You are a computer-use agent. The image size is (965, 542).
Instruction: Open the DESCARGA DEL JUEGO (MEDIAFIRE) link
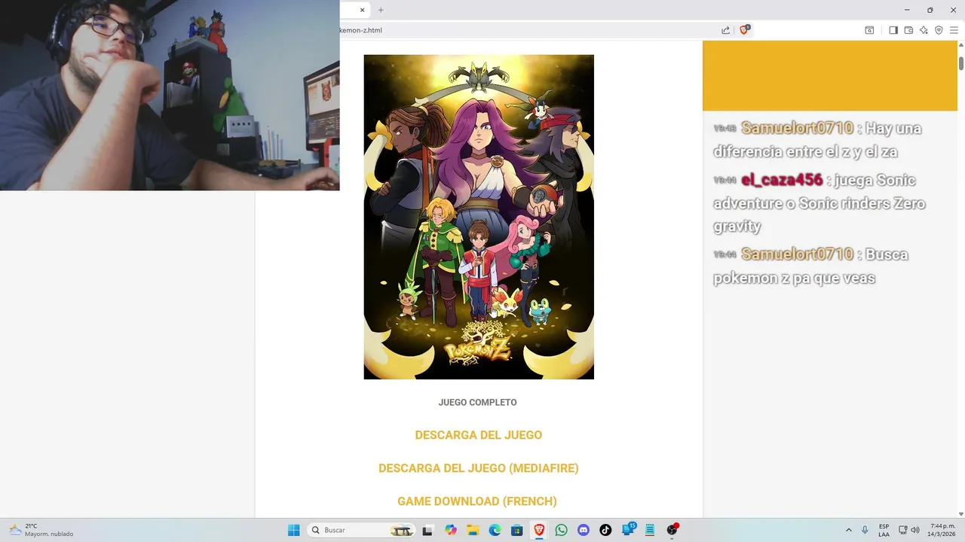[x=479, y=468]
